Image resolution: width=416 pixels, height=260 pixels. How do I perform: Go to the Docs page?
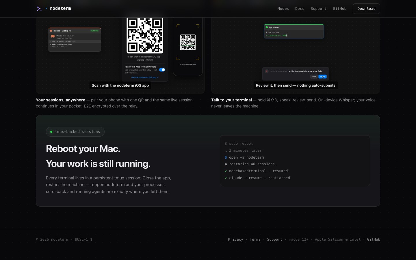(300, 9)
